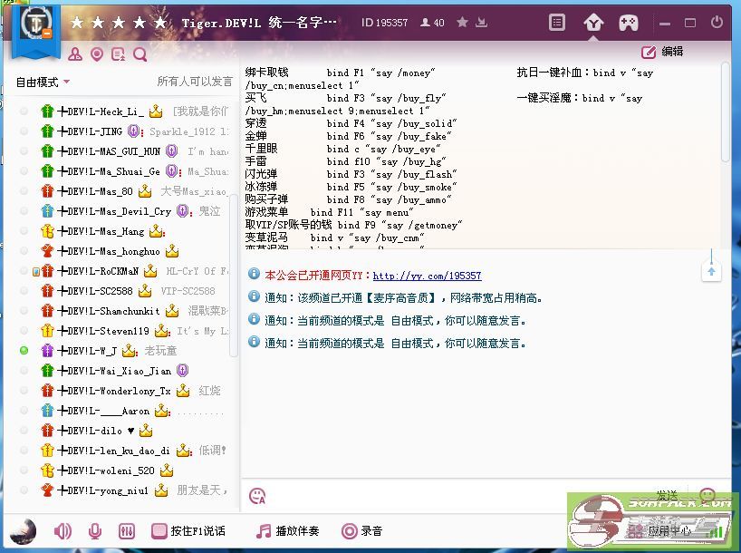Toggle the speaker volume icon
Viewport: 741px width, 553px height.
[x=63, y=531]
